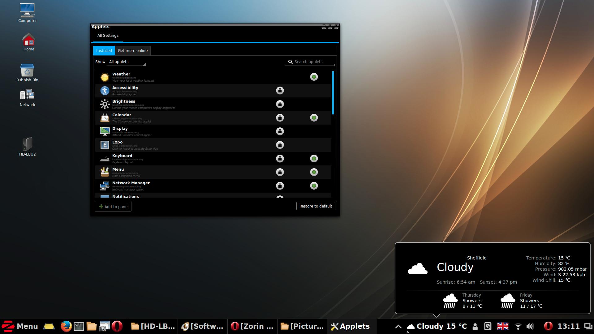
Task: Go back to All Settings
Action: 108,36
